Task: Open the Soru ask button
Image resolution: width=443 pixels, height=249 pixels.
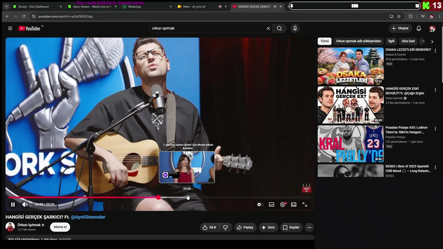Action: [268, 228]
